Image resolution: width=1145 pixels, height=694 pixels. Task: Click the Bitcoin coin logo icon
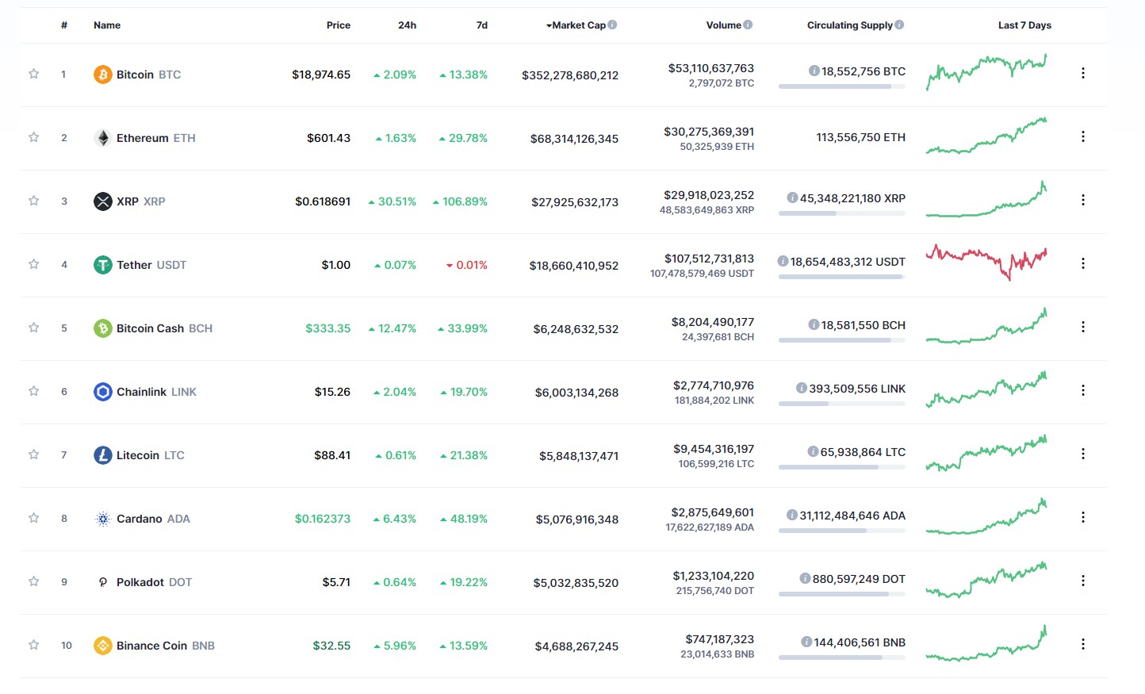point(103,75)
